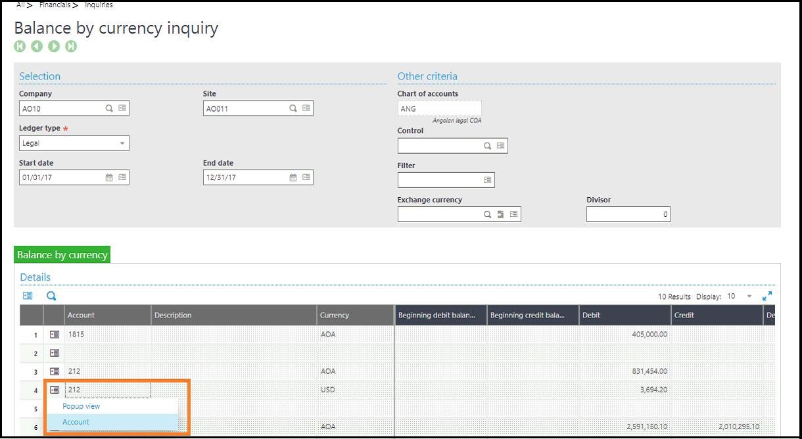Open Site field actions card icon
The width and height of the screenshot is (802, 439).
pyautogui.click(x=306, y=108)
